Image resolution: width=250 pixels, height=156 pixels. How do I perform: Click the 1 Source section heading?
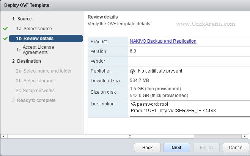22,19
